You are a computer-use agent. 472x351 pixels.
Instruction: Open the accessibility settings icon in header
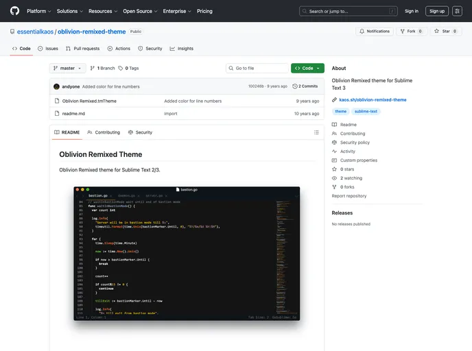[457, 11]
